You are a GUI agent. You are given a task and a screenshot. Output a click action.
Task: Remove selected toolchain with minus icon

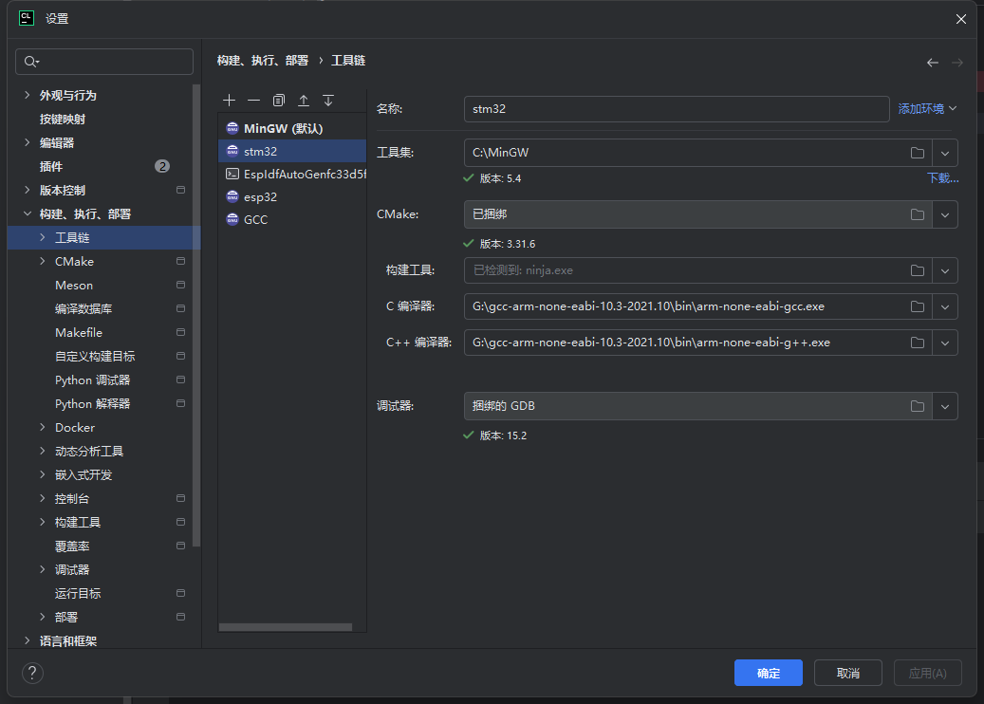click(253, 101)
